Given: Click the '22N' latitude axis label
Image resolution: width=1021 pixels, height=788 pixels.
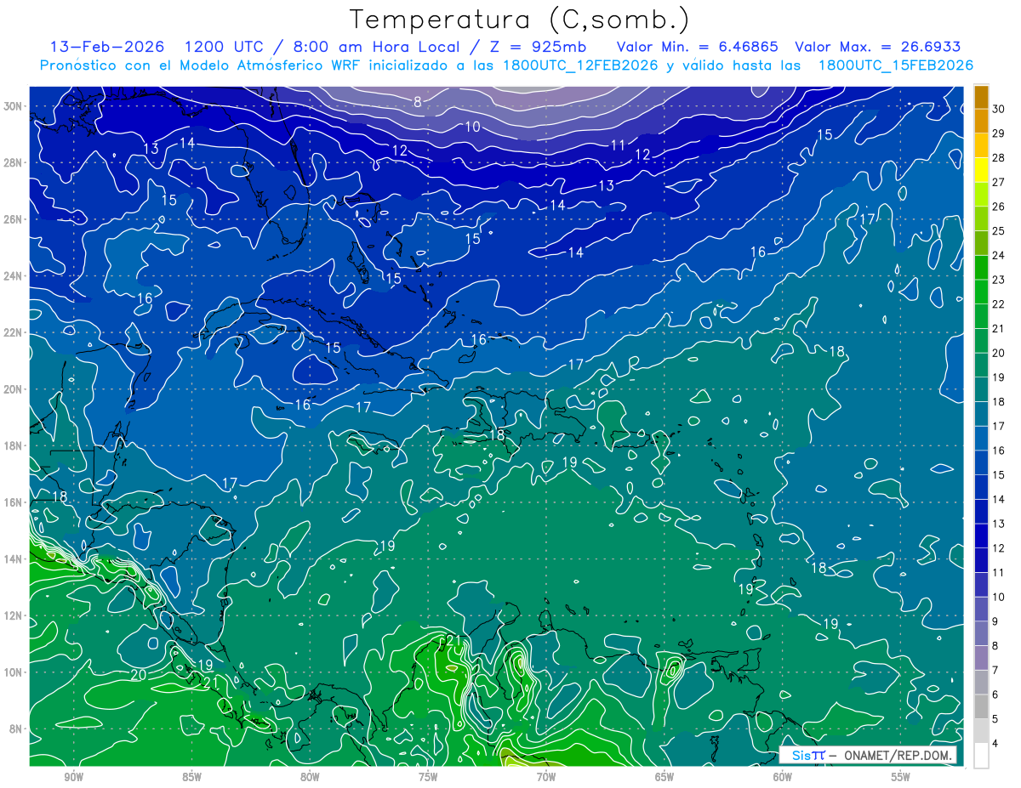Looking at the screenshot, I should point(14,332).
